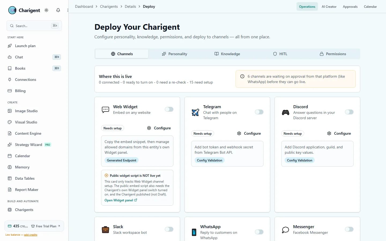Collapse the sidebar with the edge handle
The height and width of the screenshot is (241, 386).
[x=68, y=10]
